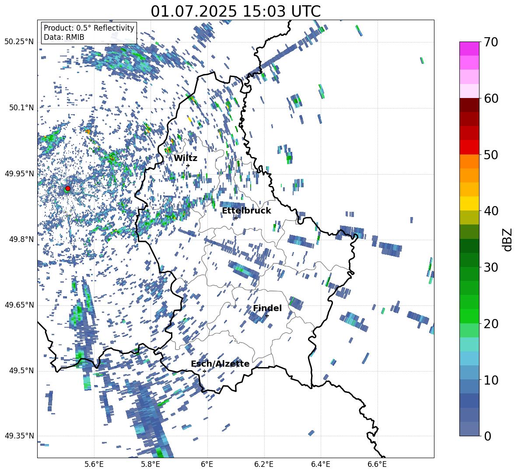Click the 50.1°N latitude label
Viewport: 518px width, 473px height.
(21, 107)
